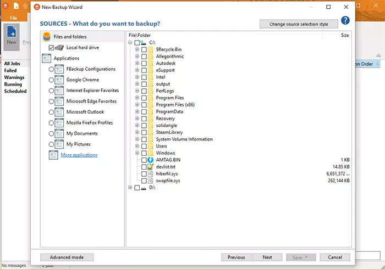Screen dimensions: 385x270
Task: Click the swapfile.sys file icon
Action: coord(150,181)
